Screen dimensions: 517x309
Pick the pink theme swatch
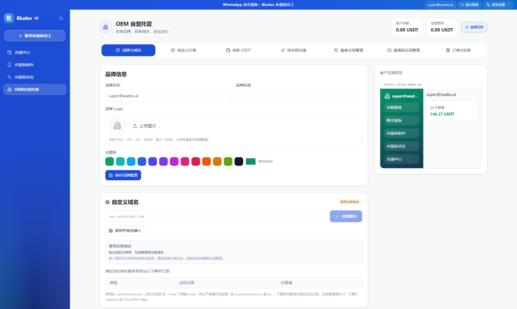pyautogui.click(x=185, y=161)
